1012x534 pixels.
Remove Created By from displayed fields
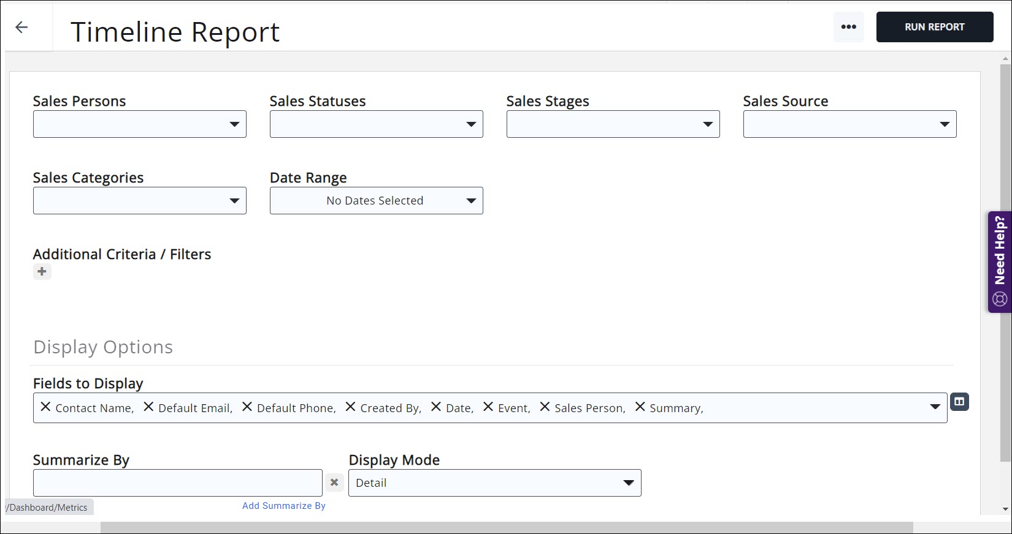(350, 407)
